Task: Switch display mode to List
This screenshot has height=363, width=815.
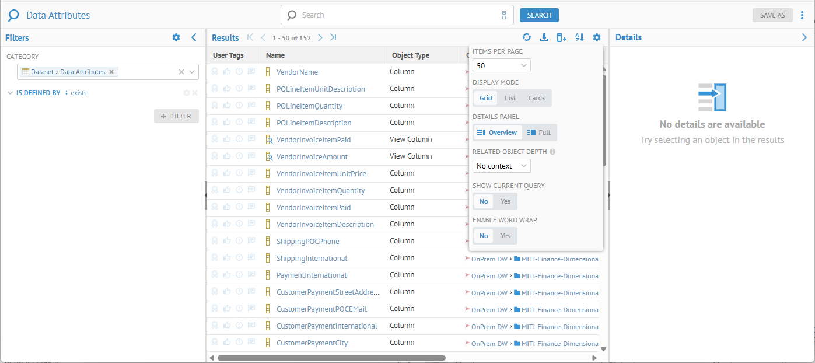Action: click(510, 98)
